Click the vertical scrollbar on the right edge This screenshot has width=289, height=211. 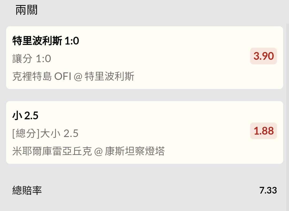[x=287, y=107]
